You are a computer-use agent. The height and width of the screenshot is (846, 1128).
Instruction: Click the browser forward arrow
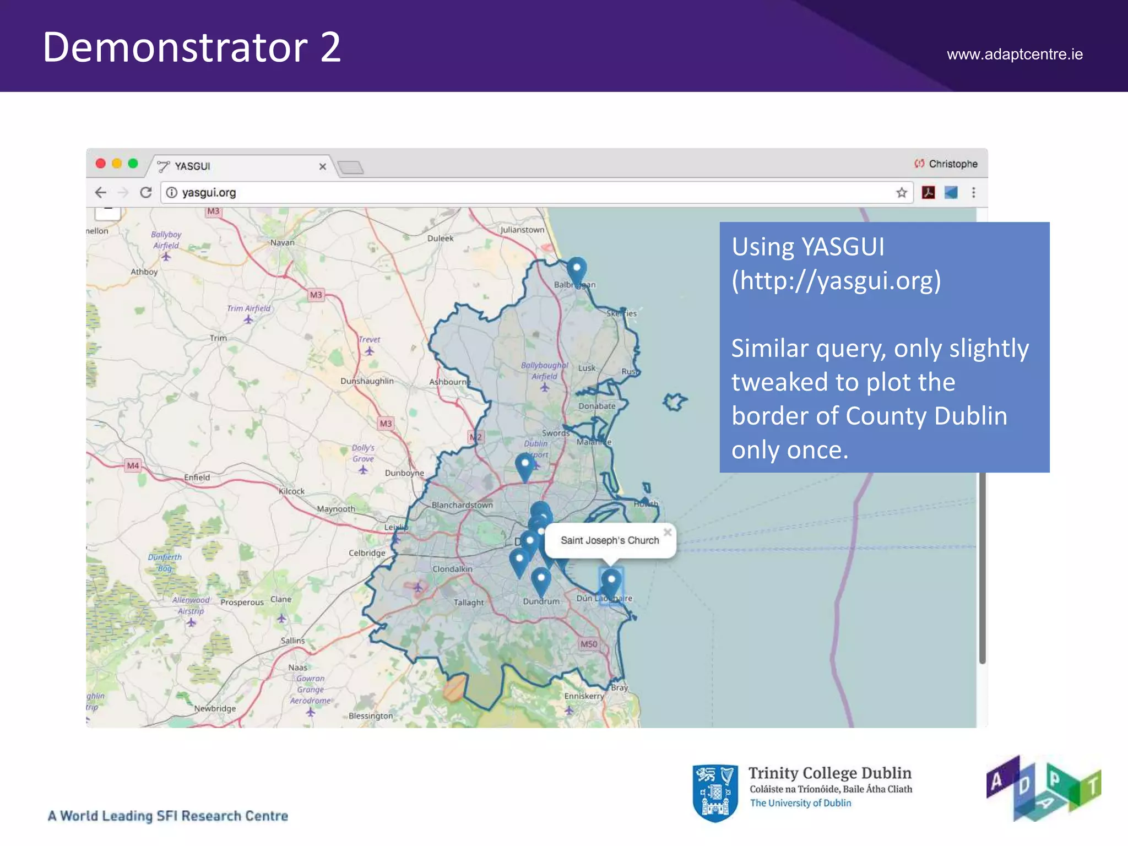click(x=123, y=192)
